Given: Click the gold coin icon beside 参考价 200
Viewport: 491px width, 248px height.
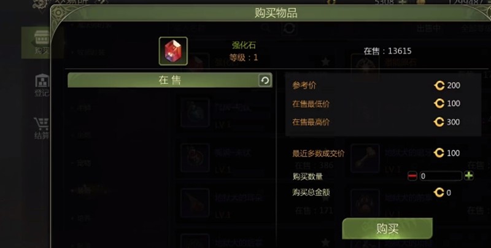Looking at the screenshot, I should [x=439, y=85].
